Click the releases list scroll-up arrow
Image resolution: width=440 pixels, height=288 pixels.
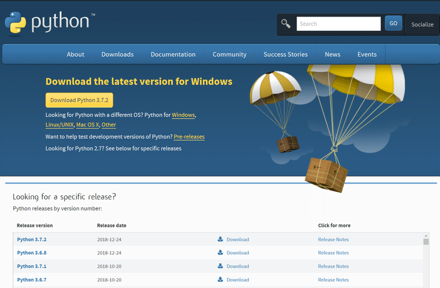pyautogui.click(x=426, y=236)
